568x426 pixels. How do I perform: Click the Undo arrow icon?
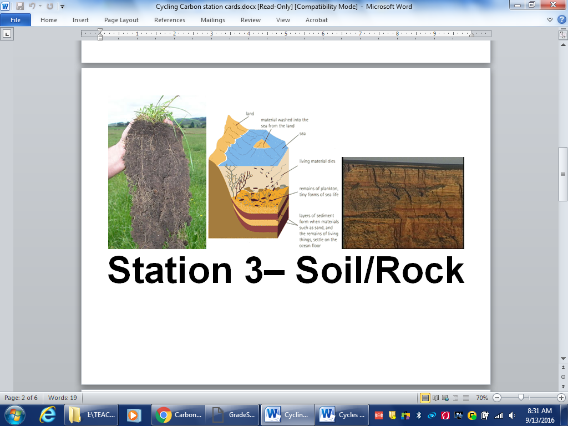(32, 6)
